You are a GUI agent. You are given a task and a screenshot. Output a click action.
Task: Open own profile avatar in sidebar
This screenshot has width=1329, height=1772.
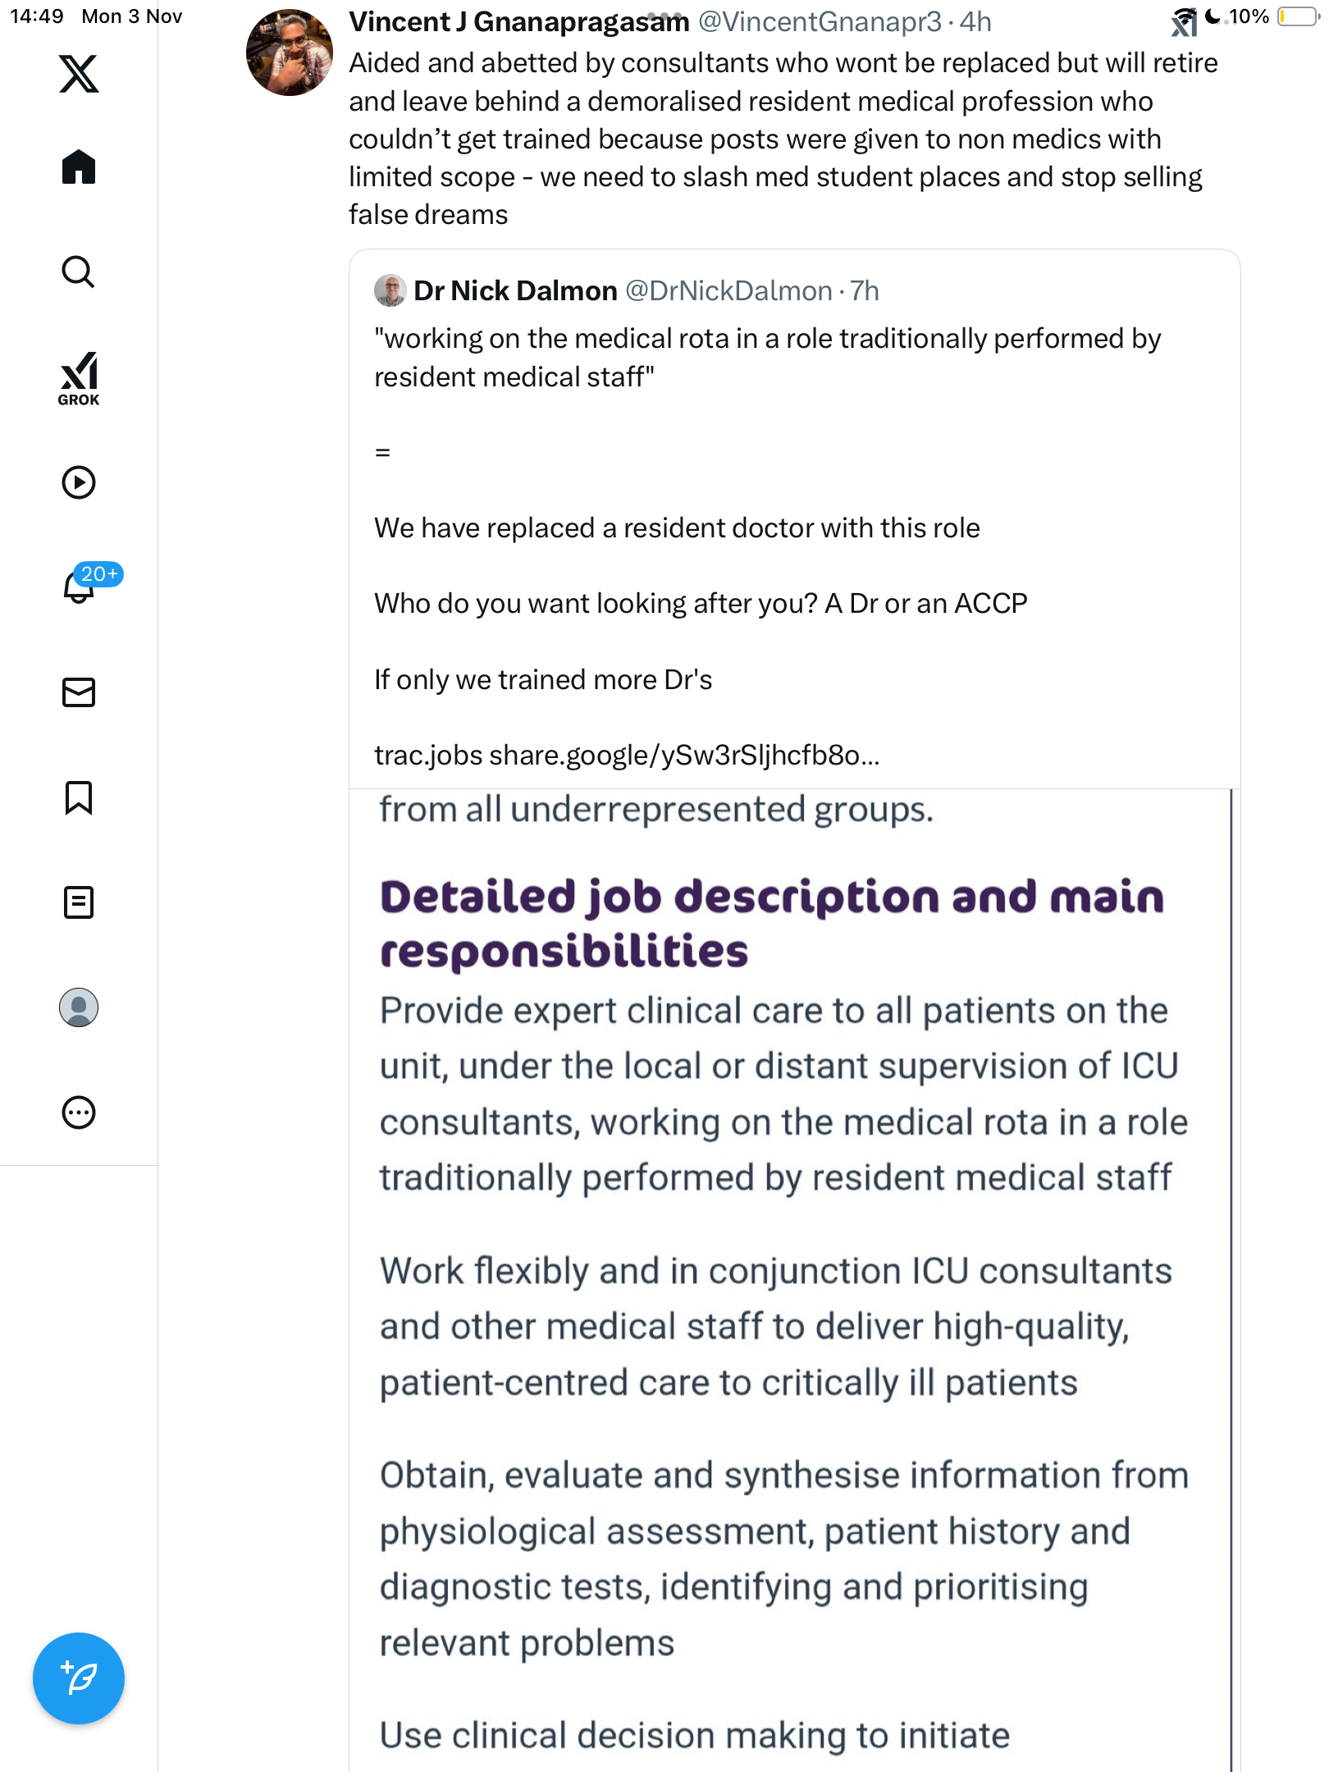(x=79, y=1007)
